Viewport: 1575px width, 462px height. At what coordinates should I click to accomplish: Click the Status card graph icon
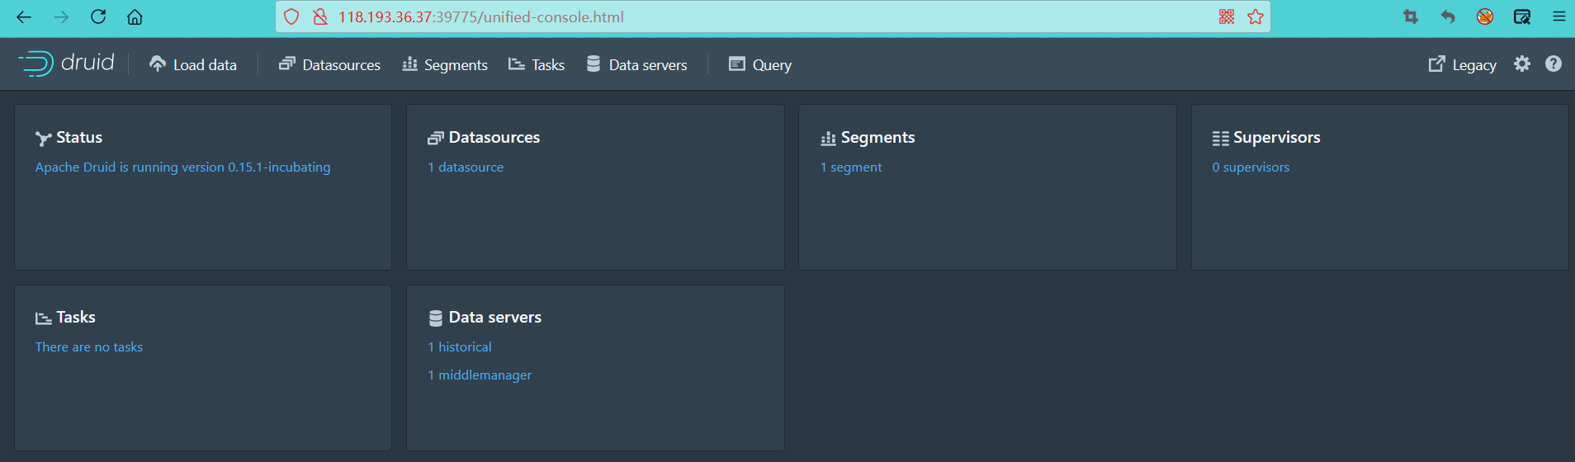coord(44,139)
